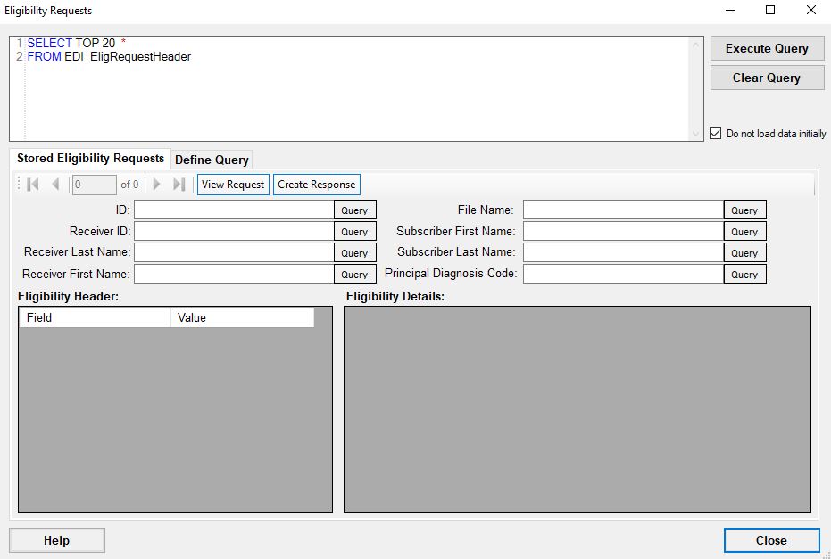Click Query button for File Name
The width and height of the screenshot is (831, 559).
coord(744,210)
